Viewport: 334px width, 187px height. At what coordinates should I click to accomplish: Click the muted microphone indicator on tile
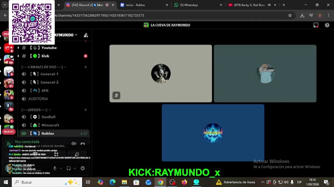[x=116, y=96]
